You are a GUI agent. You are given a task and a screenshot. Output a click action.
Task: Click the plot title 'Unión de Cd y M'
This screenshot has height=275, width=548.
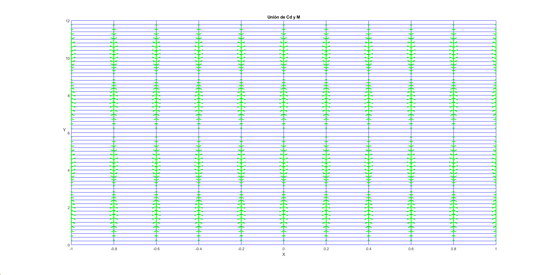pyautogui.click(x=283, y=17)
